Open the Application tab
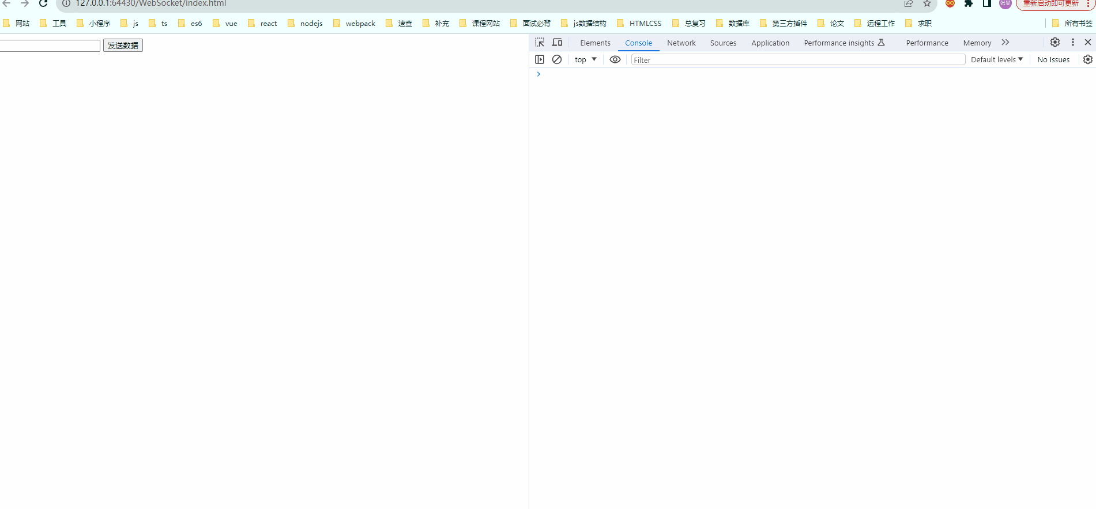The image size is (1096, 509). point(770,43)
